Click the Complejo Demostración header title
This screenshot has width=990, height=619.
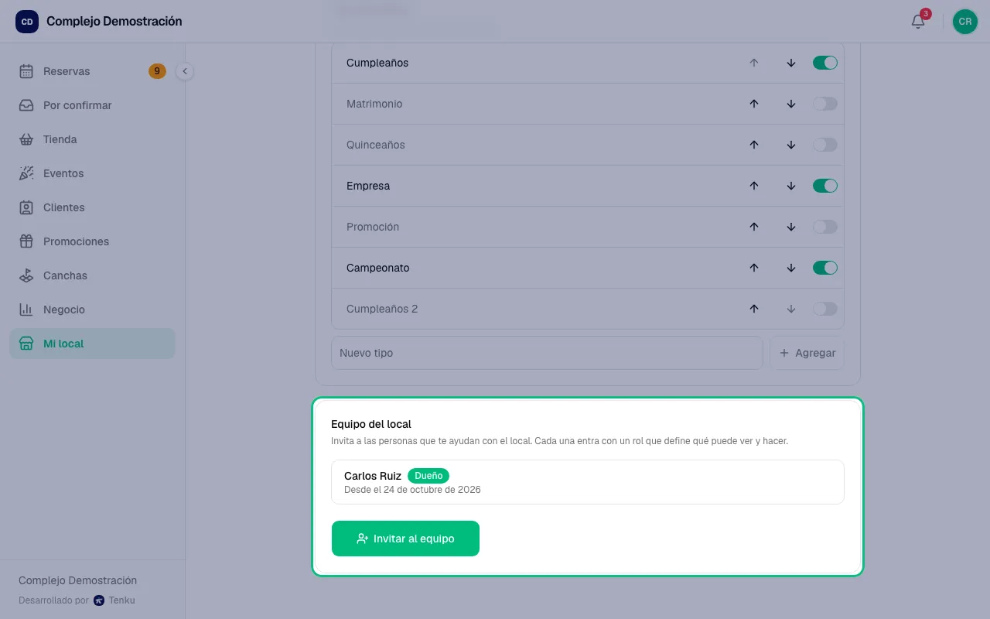coord(114,22)
